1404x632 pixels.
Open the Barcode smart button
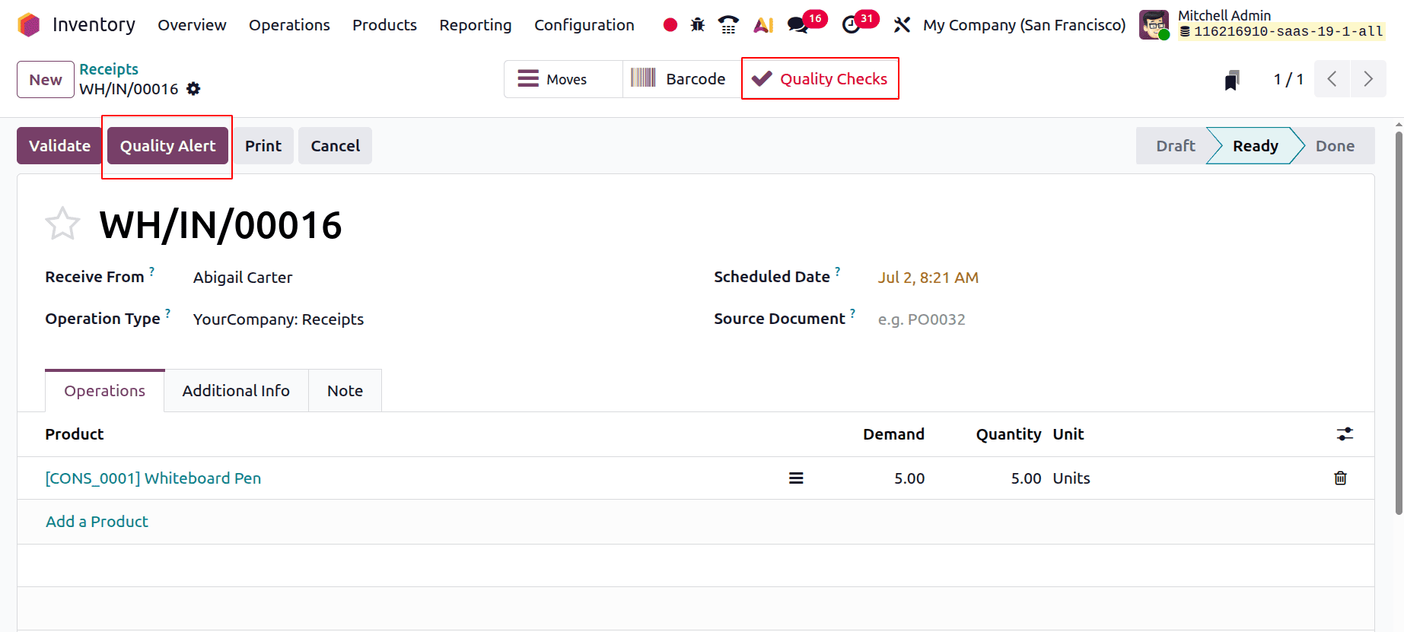pyautogui.click(x=682, y=79)
